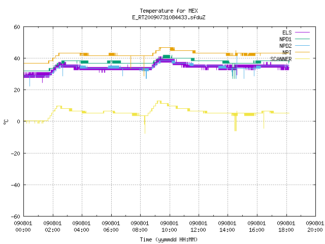The height and width of the screenshot is (244, 325).
Task: Select the °C y-axis unit label
Action: pyautogui.click(x=6, y=122)
